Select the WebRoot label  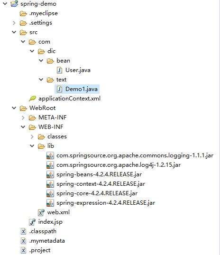43,108
